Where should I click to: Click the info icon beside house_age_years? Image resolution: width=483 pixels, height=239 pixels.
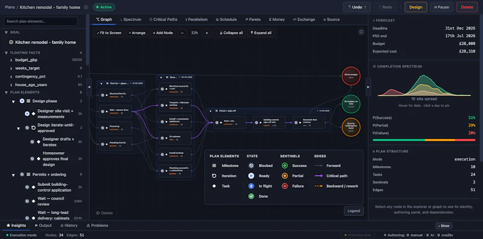coord(11,84)
